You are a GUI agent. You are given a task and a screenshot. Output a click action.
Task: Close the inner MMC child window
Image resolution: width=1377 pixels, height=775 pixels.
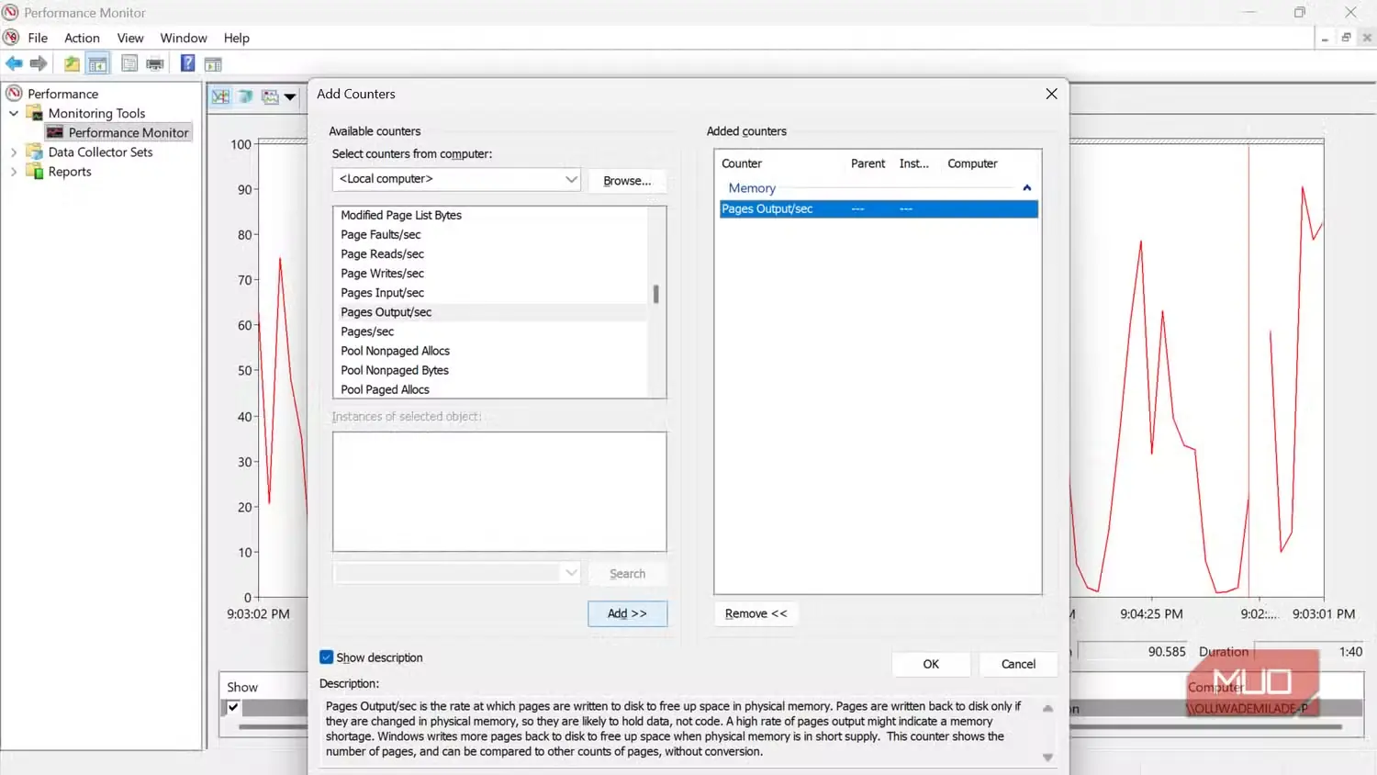click(x=1367, y=38)
